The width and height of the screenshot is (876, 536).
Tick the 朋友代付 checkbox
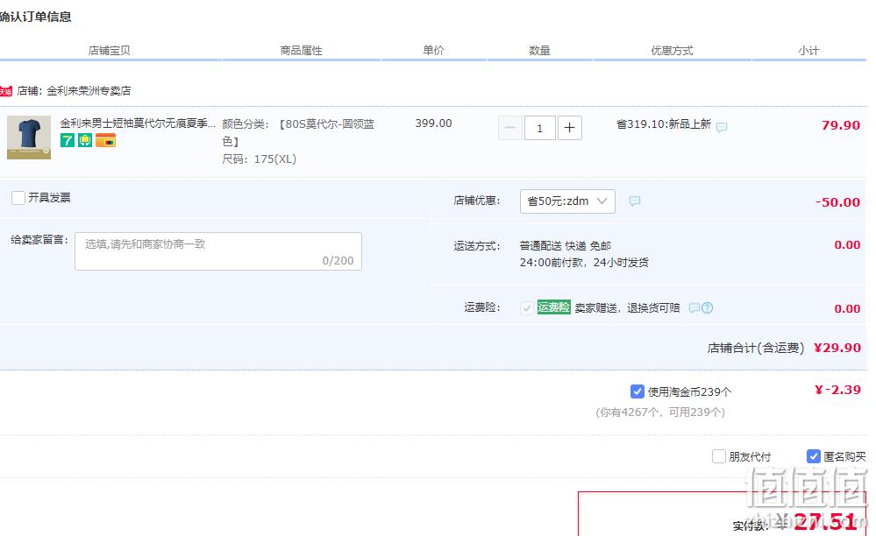tap(719, 456)
